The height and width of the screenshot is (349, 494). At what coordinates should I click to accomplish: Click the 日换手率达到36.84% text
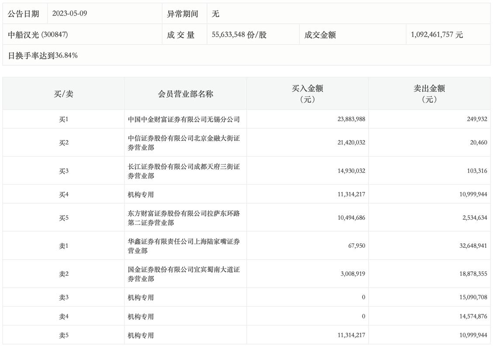(x=43, y=55)
